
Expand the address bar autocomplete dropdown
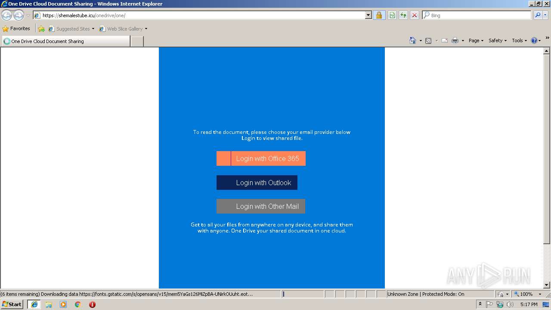tap(368, 15)
